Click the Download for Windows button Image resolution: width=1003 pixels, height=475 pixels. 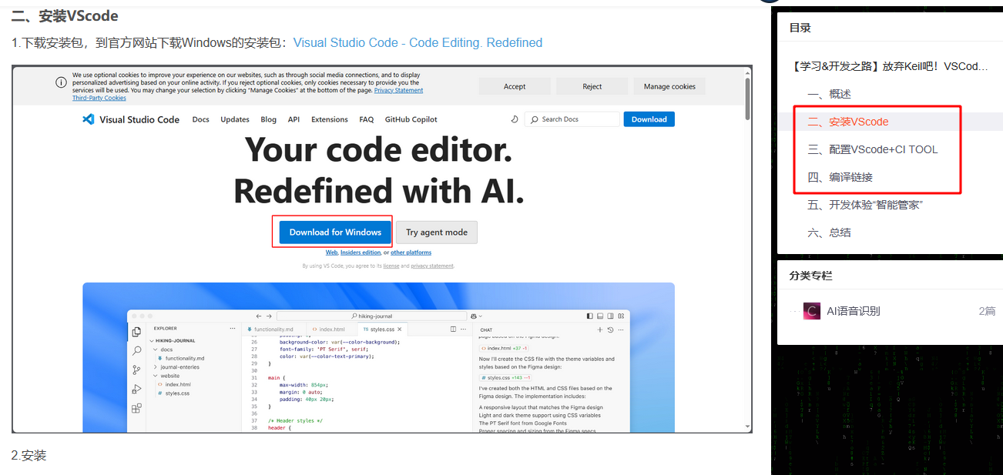click(x=335, y=232)
